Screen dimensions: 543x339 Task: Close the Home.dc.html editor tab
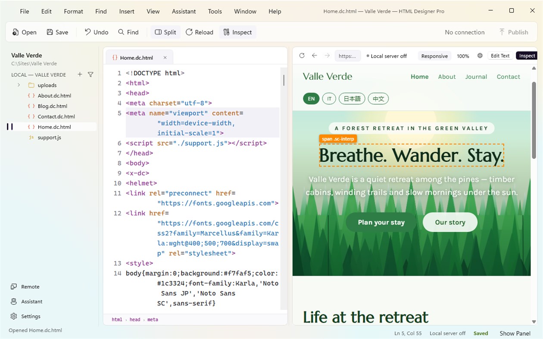click(x=165, y=58)
